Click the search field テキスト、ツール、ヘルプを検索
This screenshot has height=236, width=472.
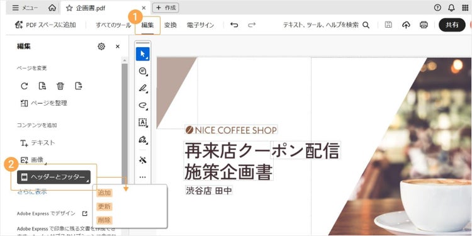(326, 25)
